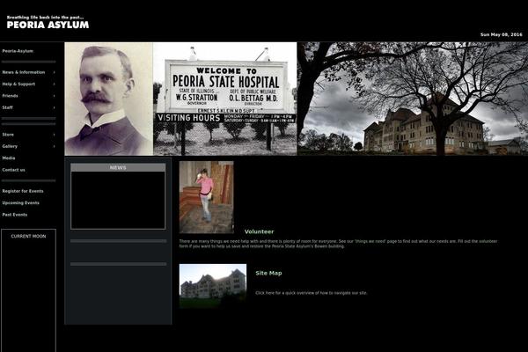This screenshot has height=352, width=528.
Task: Click the tagline 'Breathing life back into the past...'
Action: [x=46, y=18]
